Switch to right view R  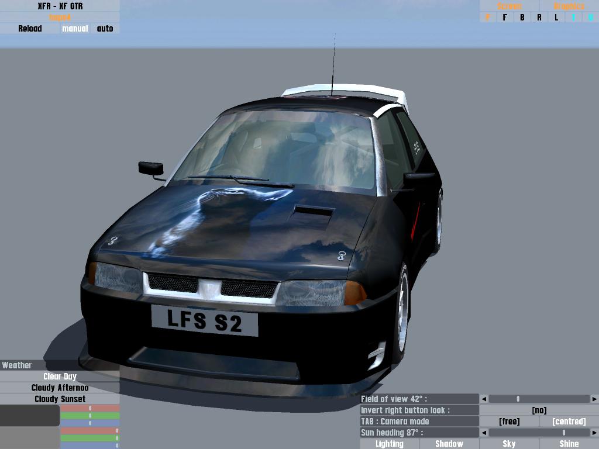pos(539,17)
